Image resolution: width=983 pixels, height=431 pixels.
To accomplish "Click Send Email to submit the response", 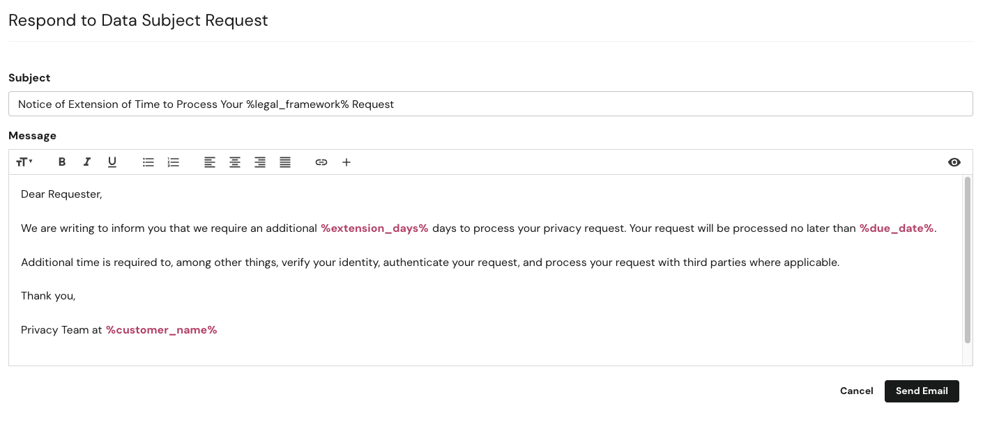I will 922,391.
